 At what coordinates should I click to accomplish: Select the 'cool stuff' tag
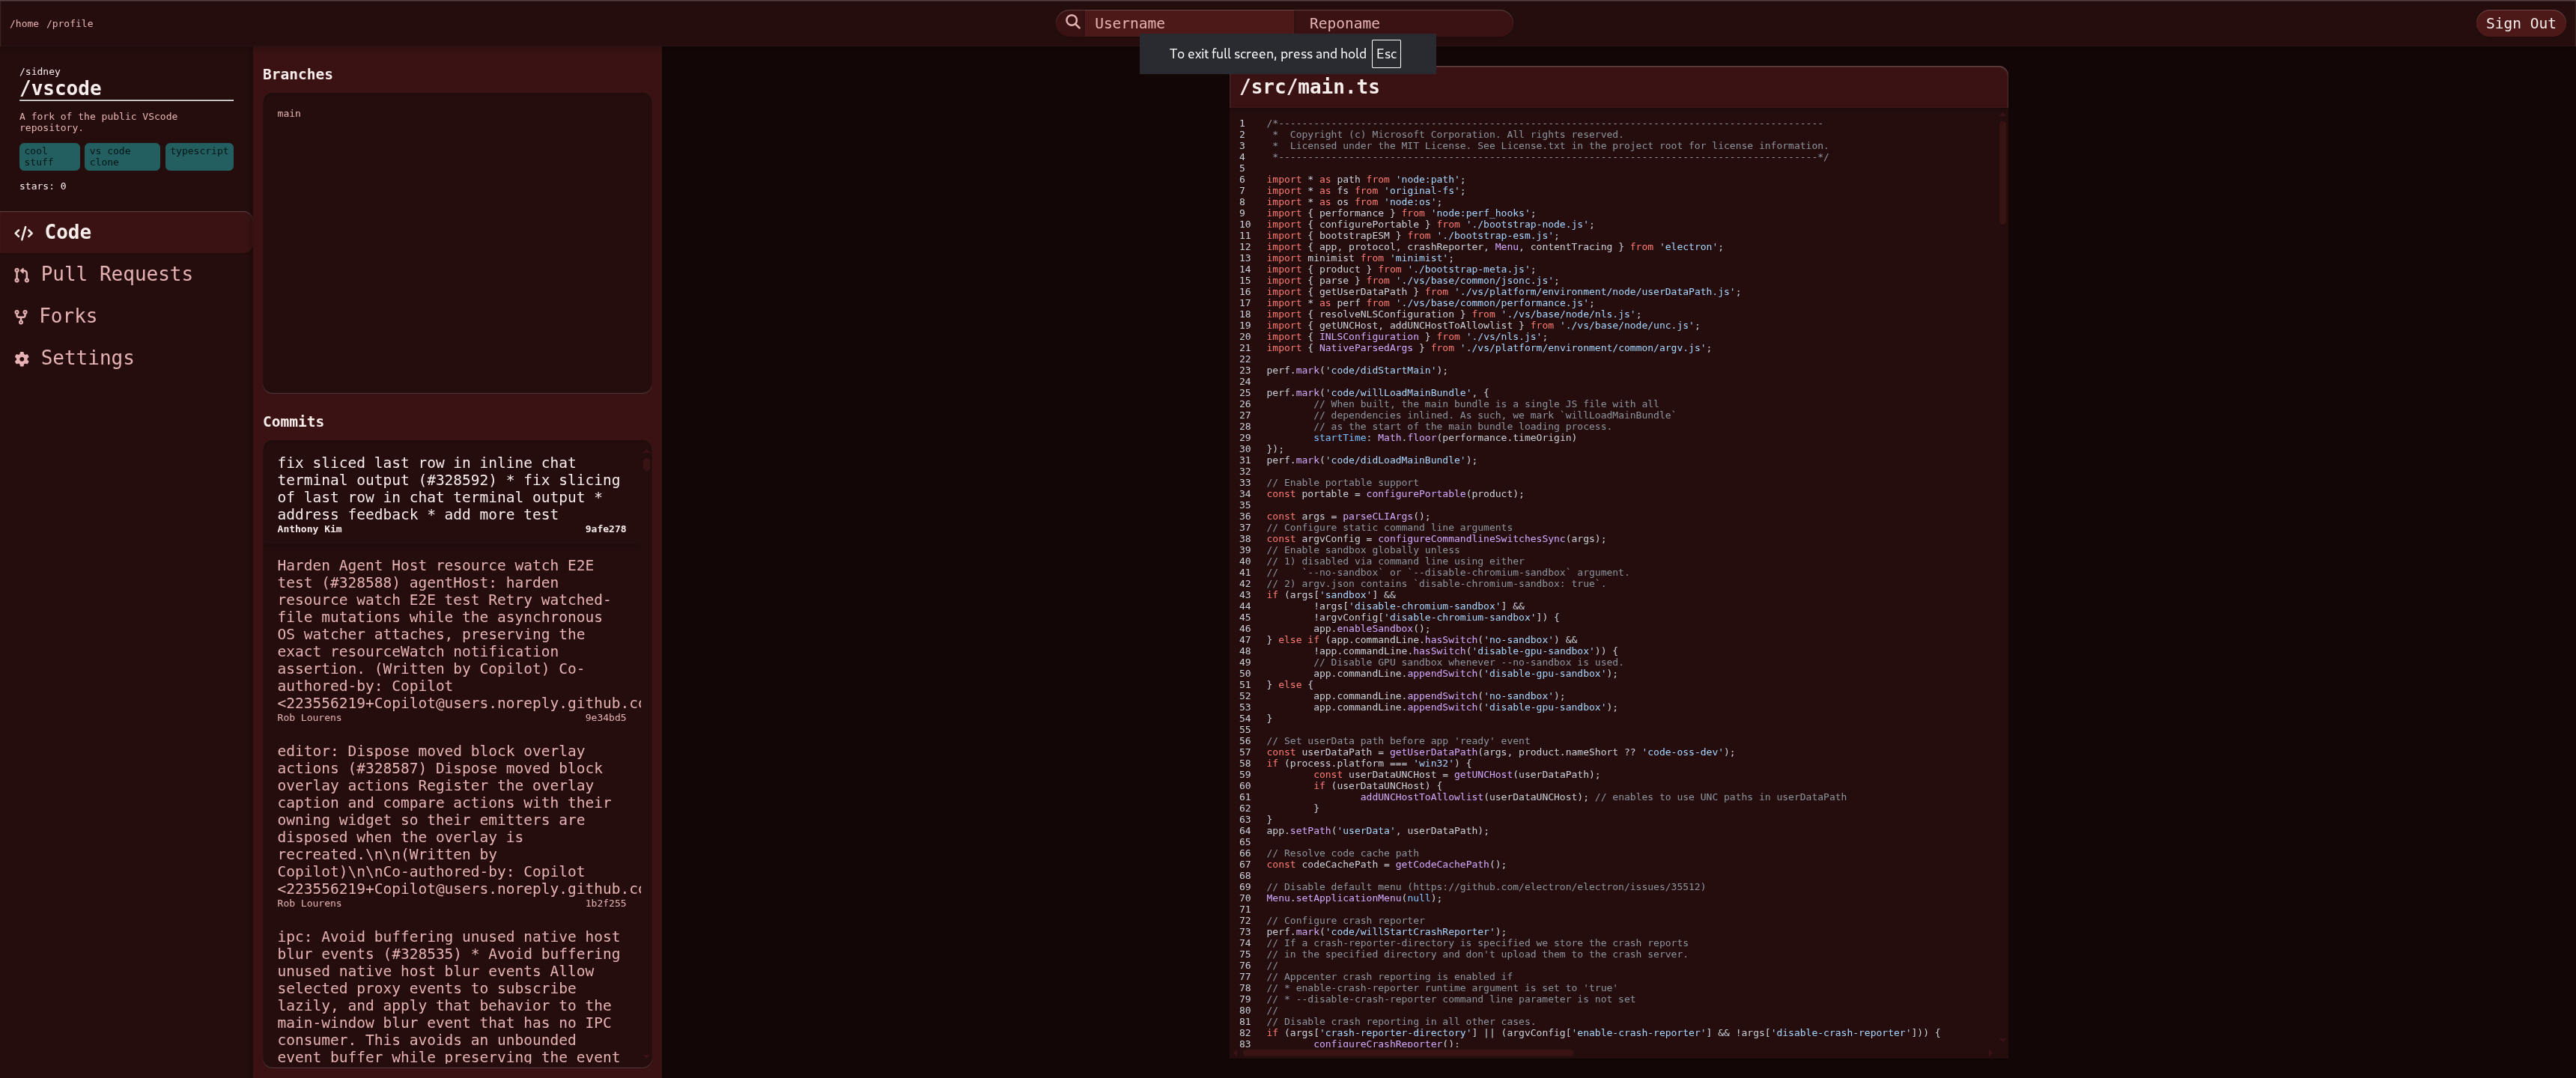pos(49,156)
